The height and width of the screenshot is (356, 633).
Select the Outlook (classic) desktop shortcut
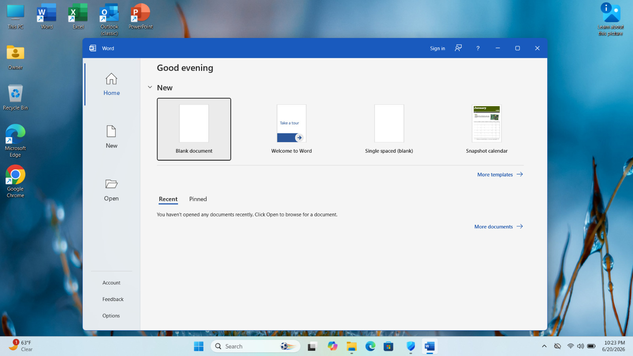click(x=109, y=20)
